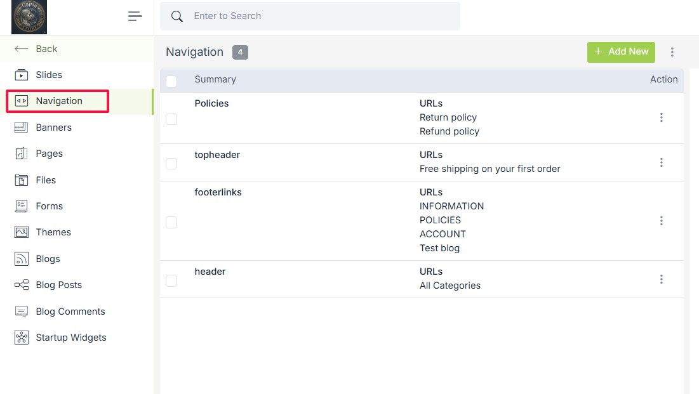Click the Banners icon in sidebar
This screenshot has height=394, width=699.
(x=22, y=128)
